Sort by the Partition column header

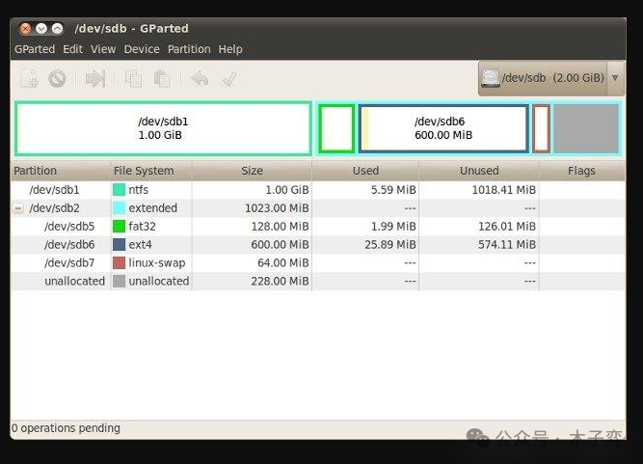61,171
